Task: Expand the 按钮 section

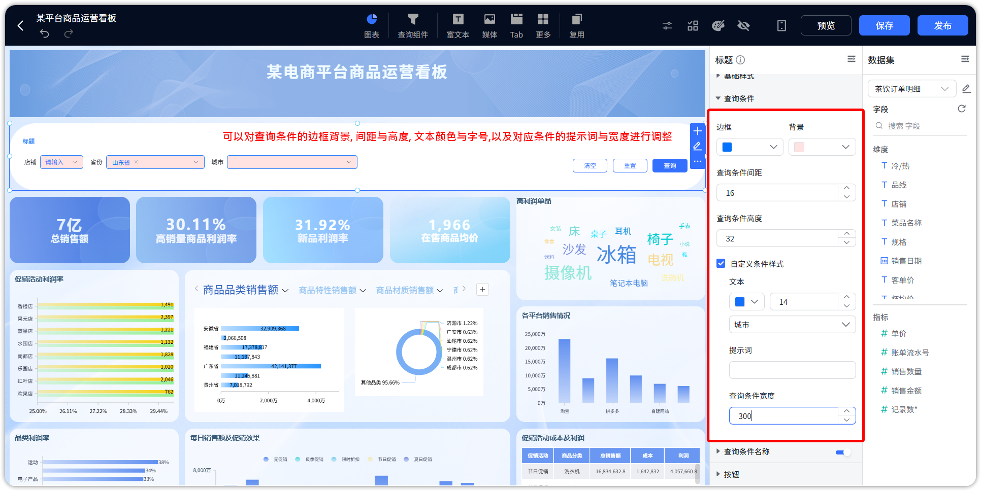Action: point(718,474)
